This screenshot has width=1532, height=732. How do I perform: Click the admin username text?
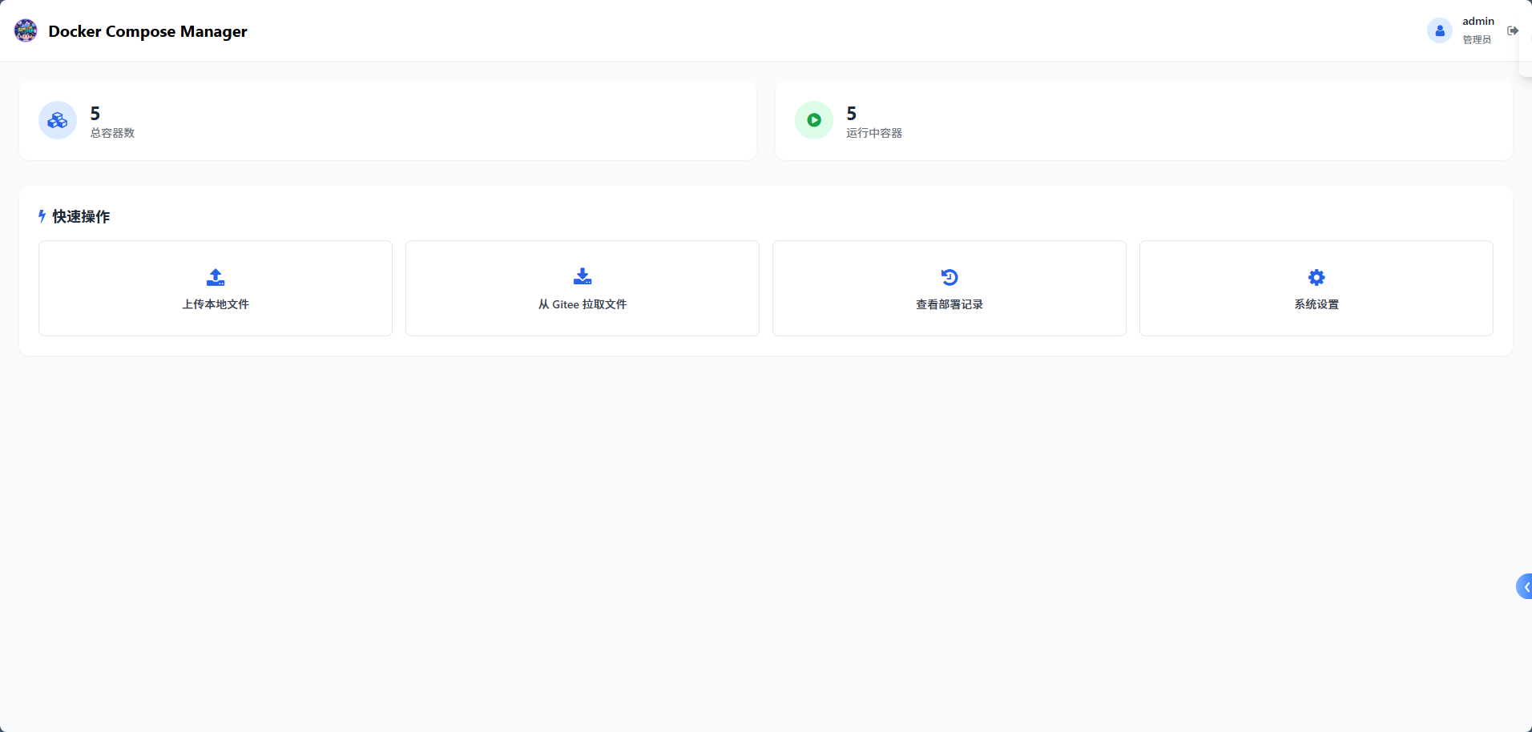pos(1478,22)
